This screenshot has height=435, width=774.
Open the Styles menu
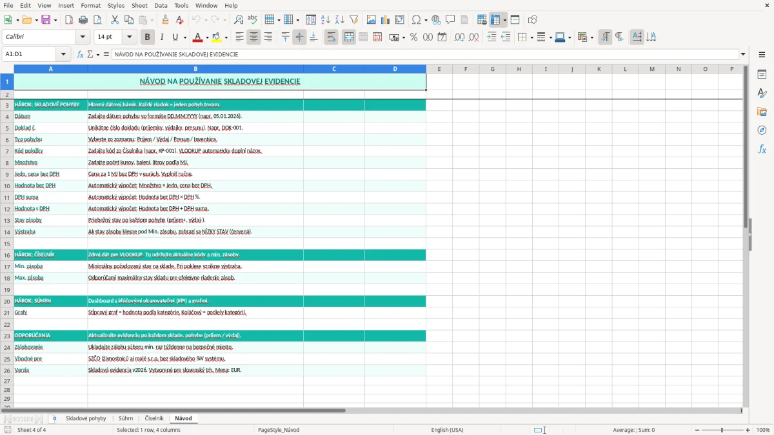coord(116,5)
